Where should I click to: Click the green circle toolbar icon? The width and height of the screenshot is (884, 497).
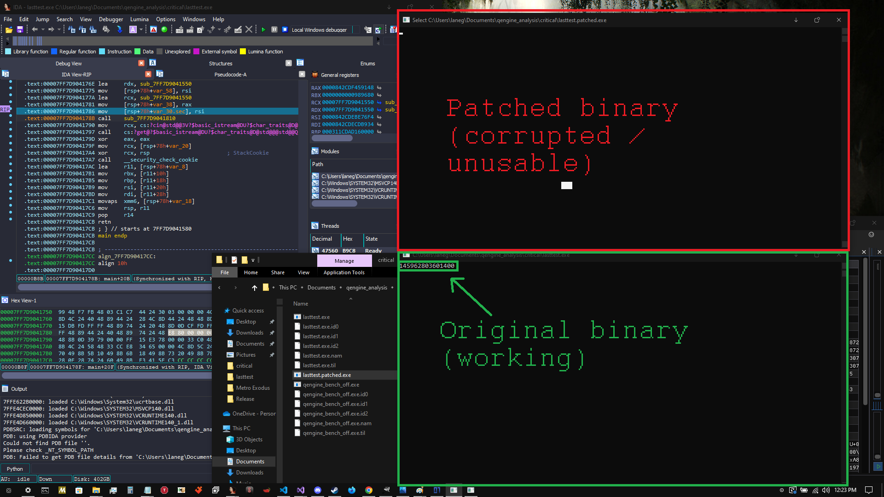coord(164,29)
